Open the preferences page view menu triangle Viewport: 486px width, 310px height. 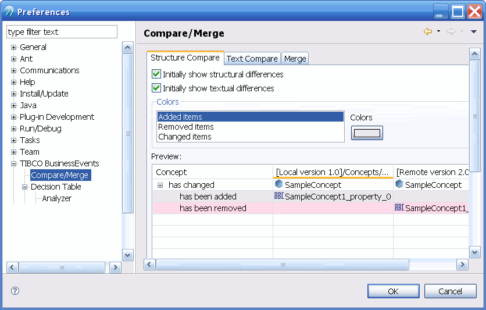(474, 31)
